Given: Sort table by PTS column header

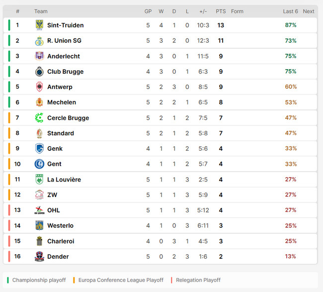Looking at the screenshot, I should pyautogui.click(x=221, y=11).
